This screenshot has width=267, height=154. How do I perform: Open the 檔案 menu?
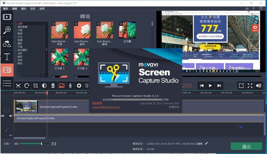tap(5, 9)
